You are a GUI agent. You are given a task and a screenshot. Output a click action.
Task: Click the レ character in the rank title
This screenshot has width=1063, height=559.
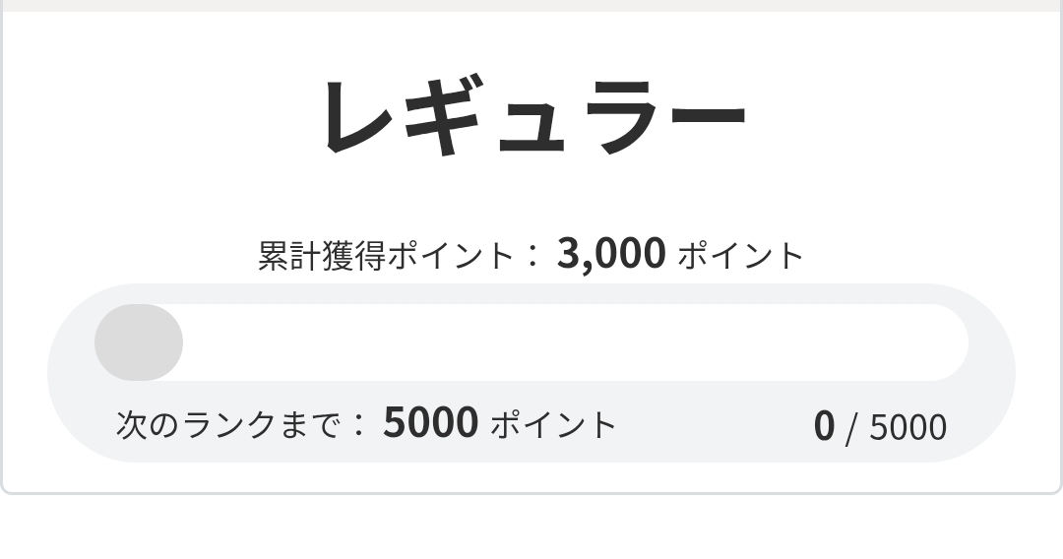(x=354, y=116)
